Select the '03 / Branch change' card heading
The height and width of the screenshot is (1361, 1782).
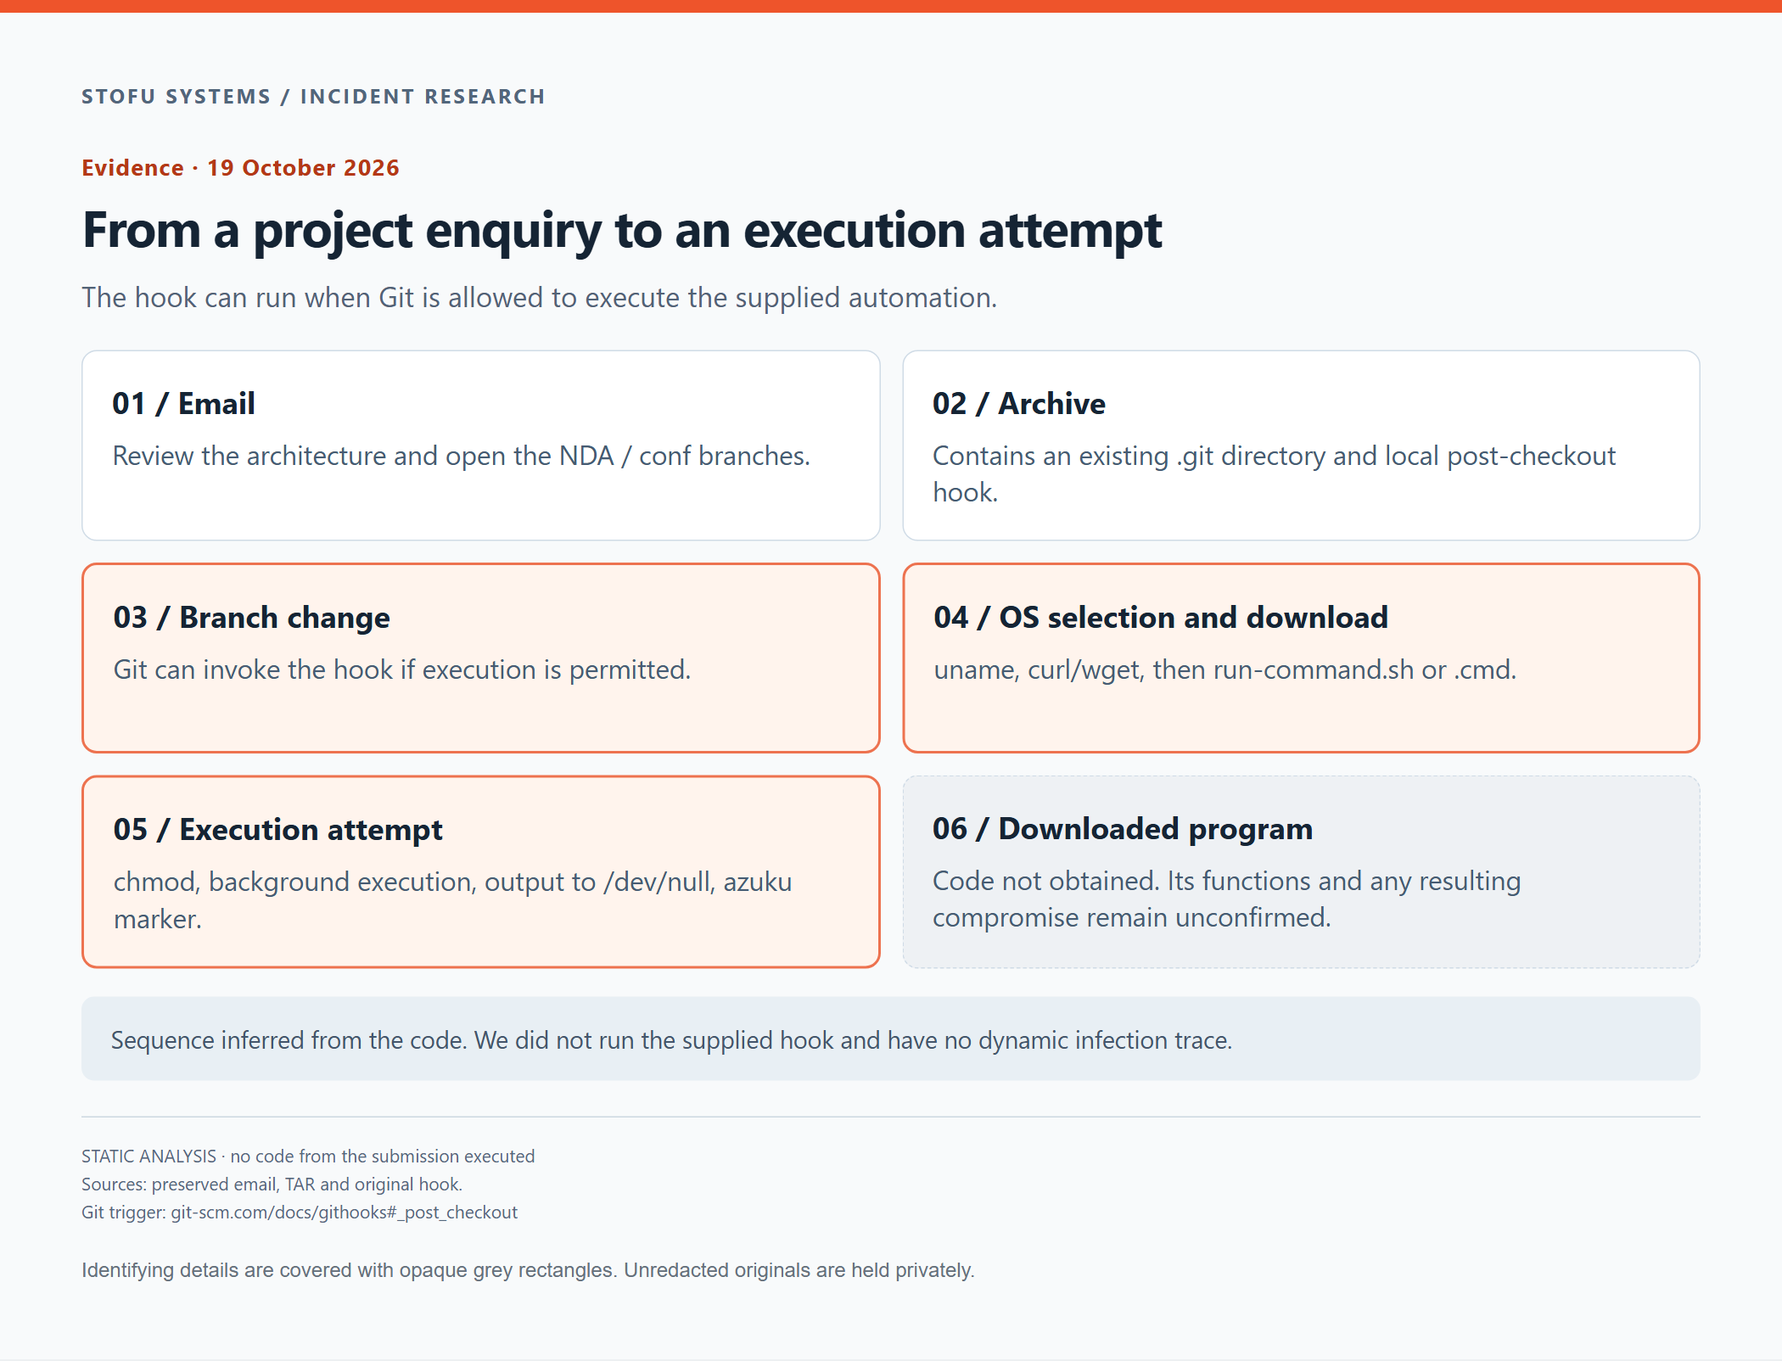click(251, 618)
